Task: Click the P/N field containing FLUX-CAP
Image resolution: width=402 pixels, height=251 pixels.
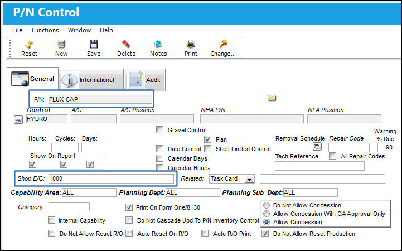Action: (100, 99)
